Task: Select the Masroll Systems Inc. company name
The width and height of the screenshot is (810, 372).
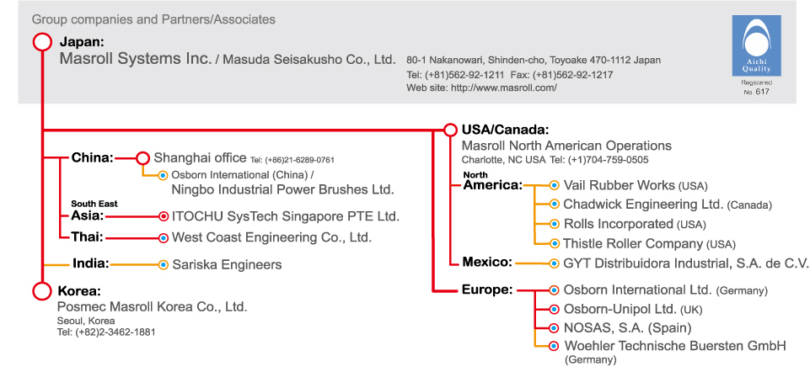Action: tap(136, 59)
